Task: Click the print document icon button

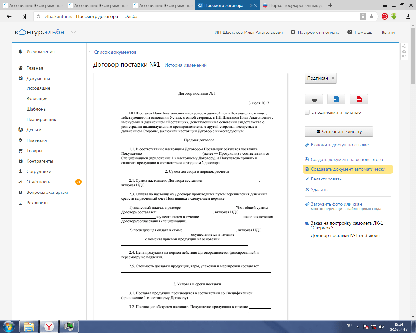Action: coord(314,99)
